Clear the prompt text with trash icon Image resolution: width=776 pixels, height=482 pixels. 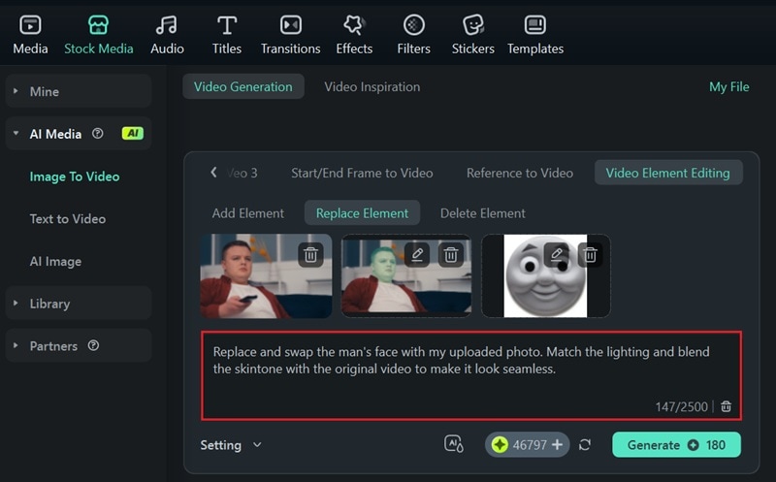click(x=726, y=406)
